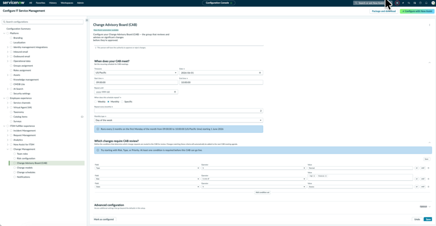Click the status circle next to Localization
This screenshot has width=436, height=226.
[x=11, y=42]
